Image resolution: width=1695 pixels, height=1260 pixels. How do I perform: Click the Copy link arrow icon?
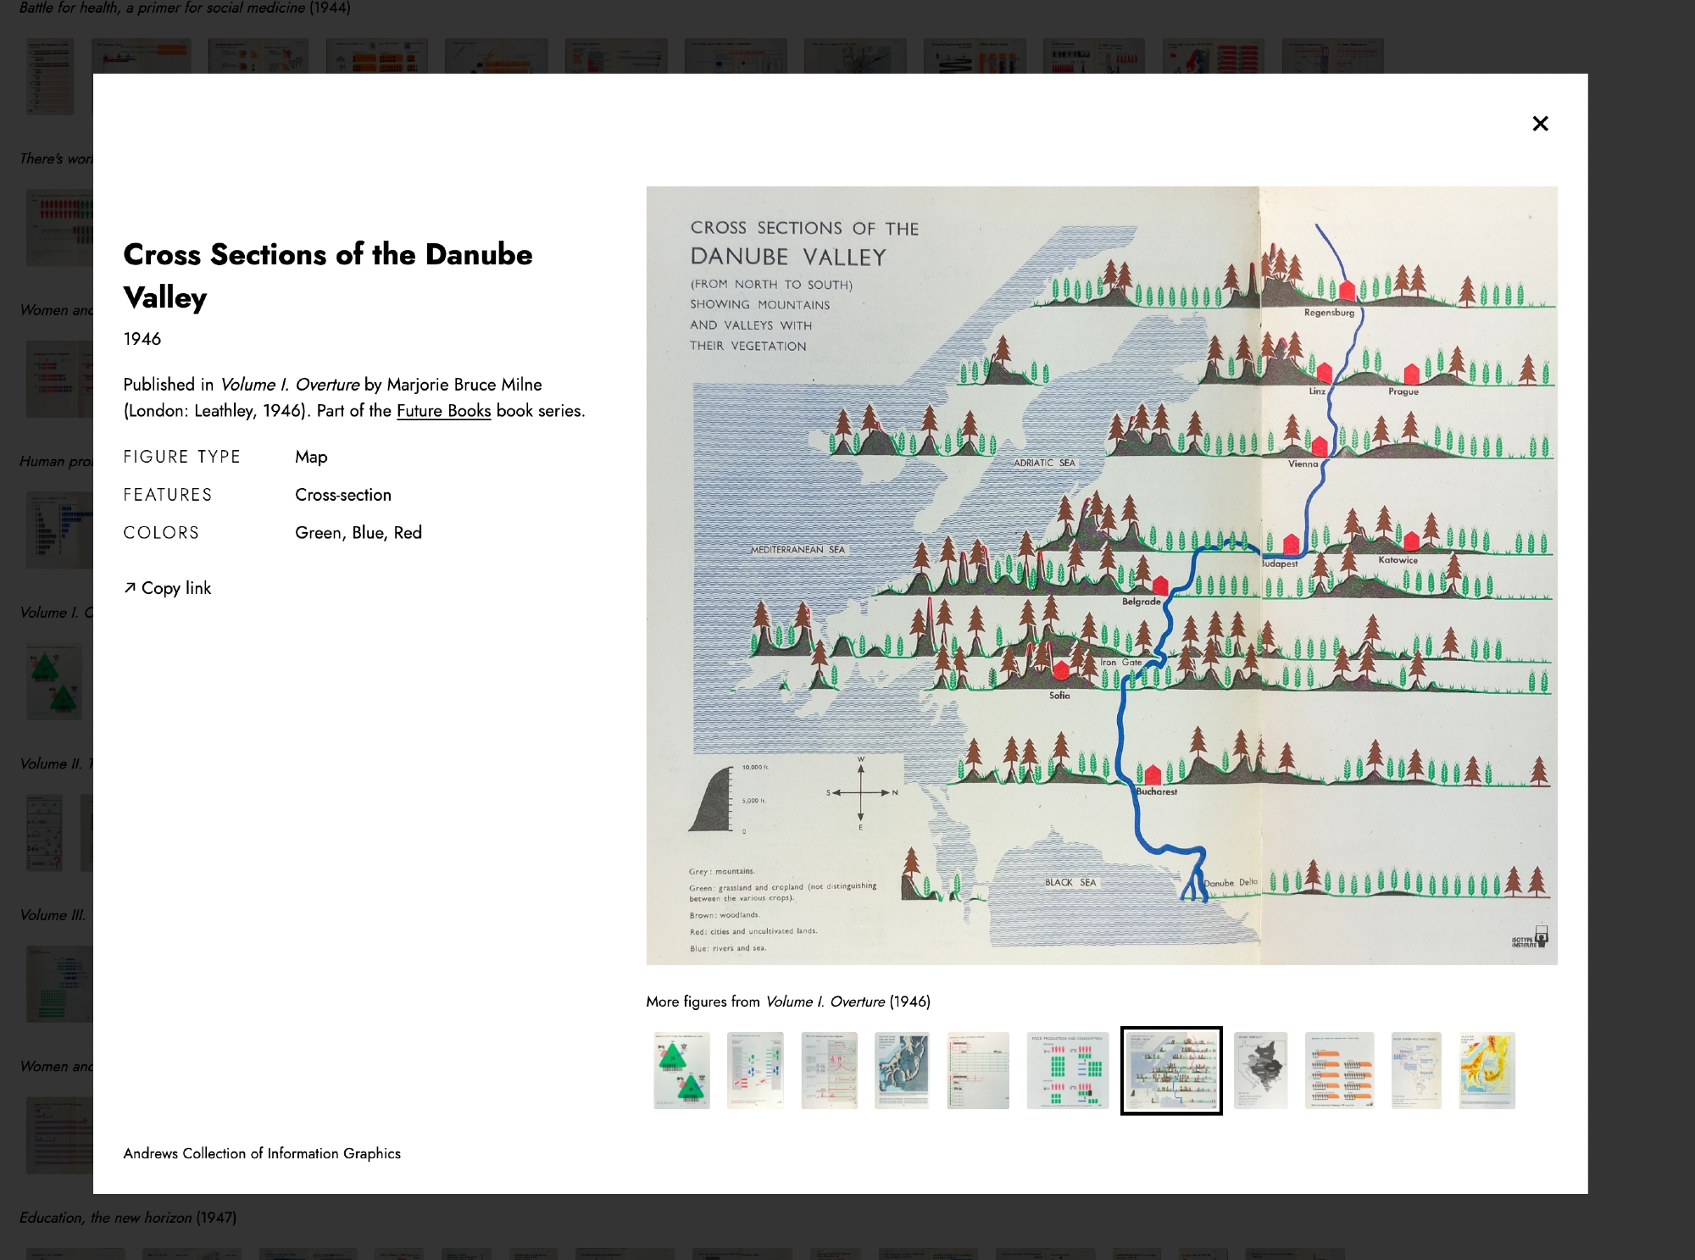click(130, 588)
